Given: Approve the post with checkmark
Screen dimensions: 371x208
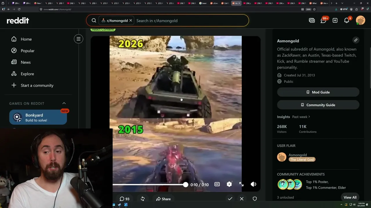Looking at the screenshot, I should click(x=230, y=199).
